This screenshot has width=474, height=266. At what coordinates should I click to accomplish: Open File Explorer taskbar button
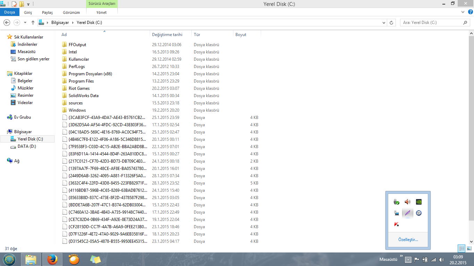31,259
